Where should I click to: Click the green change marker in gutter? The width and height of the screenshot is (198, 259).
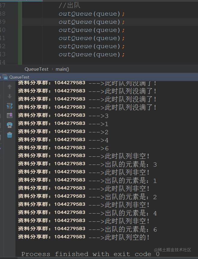[20, 32]
